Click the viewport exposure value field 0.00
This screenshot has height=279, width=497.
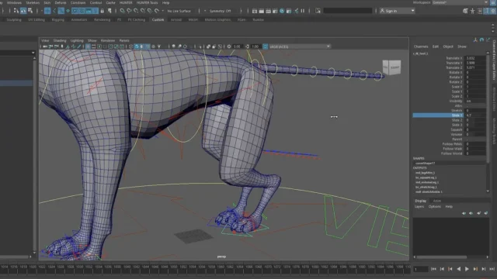click(x=237, y=46)
